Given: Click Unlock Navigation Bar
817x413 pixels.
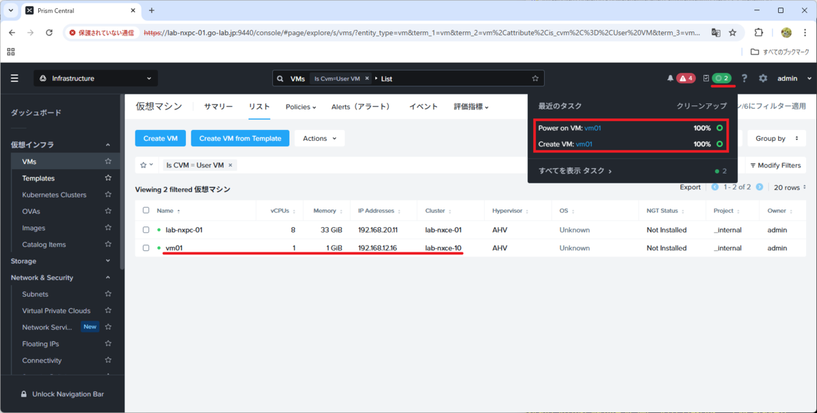Looking at the screenshot, I should point(62,394).
